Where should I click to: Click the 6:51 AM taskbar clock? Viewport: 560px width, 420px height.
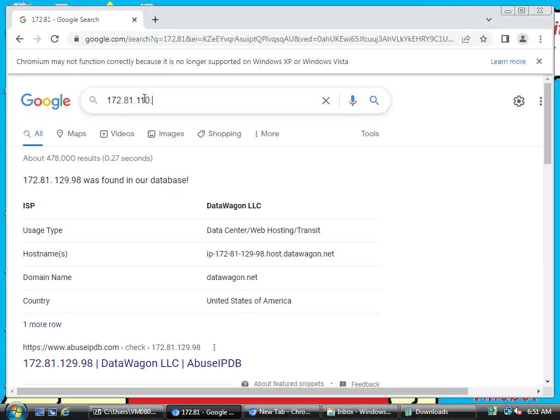tap(539, 412)
